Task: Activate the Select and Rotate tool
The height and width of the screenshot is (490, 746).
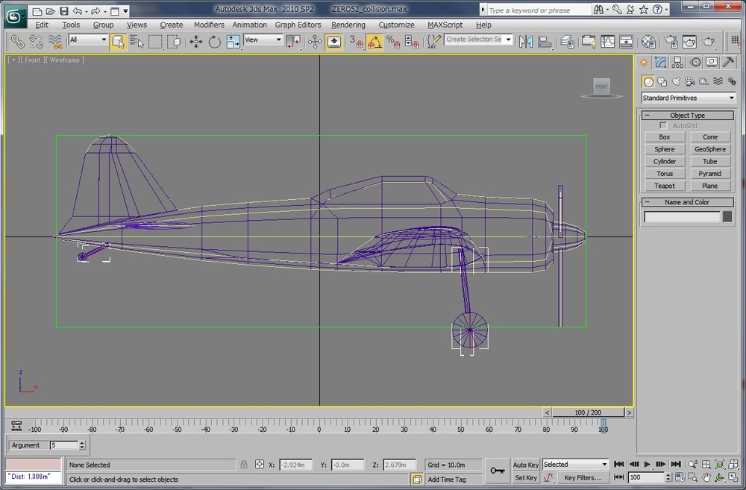Action: point(215,42)
